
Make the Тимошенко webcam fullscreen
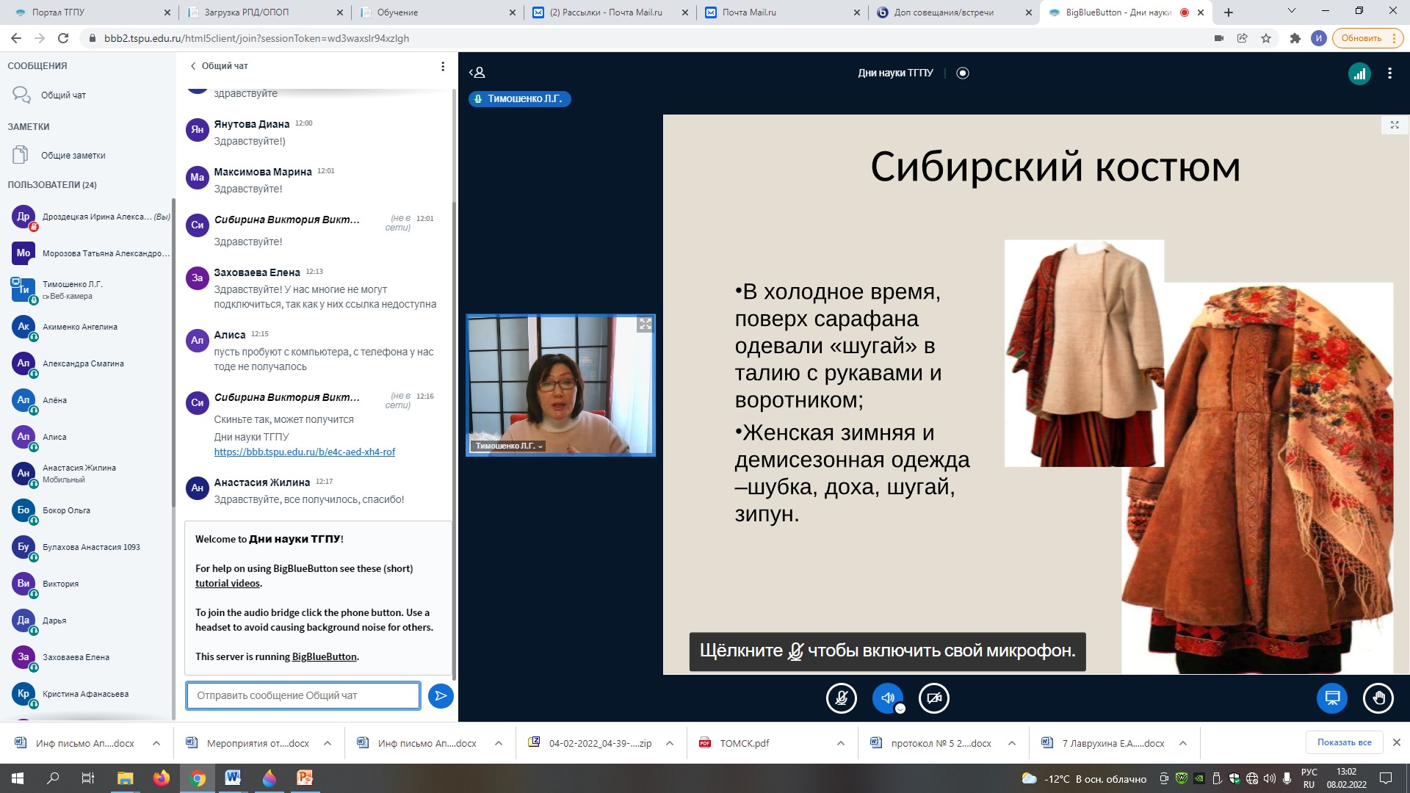click(644, 325)
